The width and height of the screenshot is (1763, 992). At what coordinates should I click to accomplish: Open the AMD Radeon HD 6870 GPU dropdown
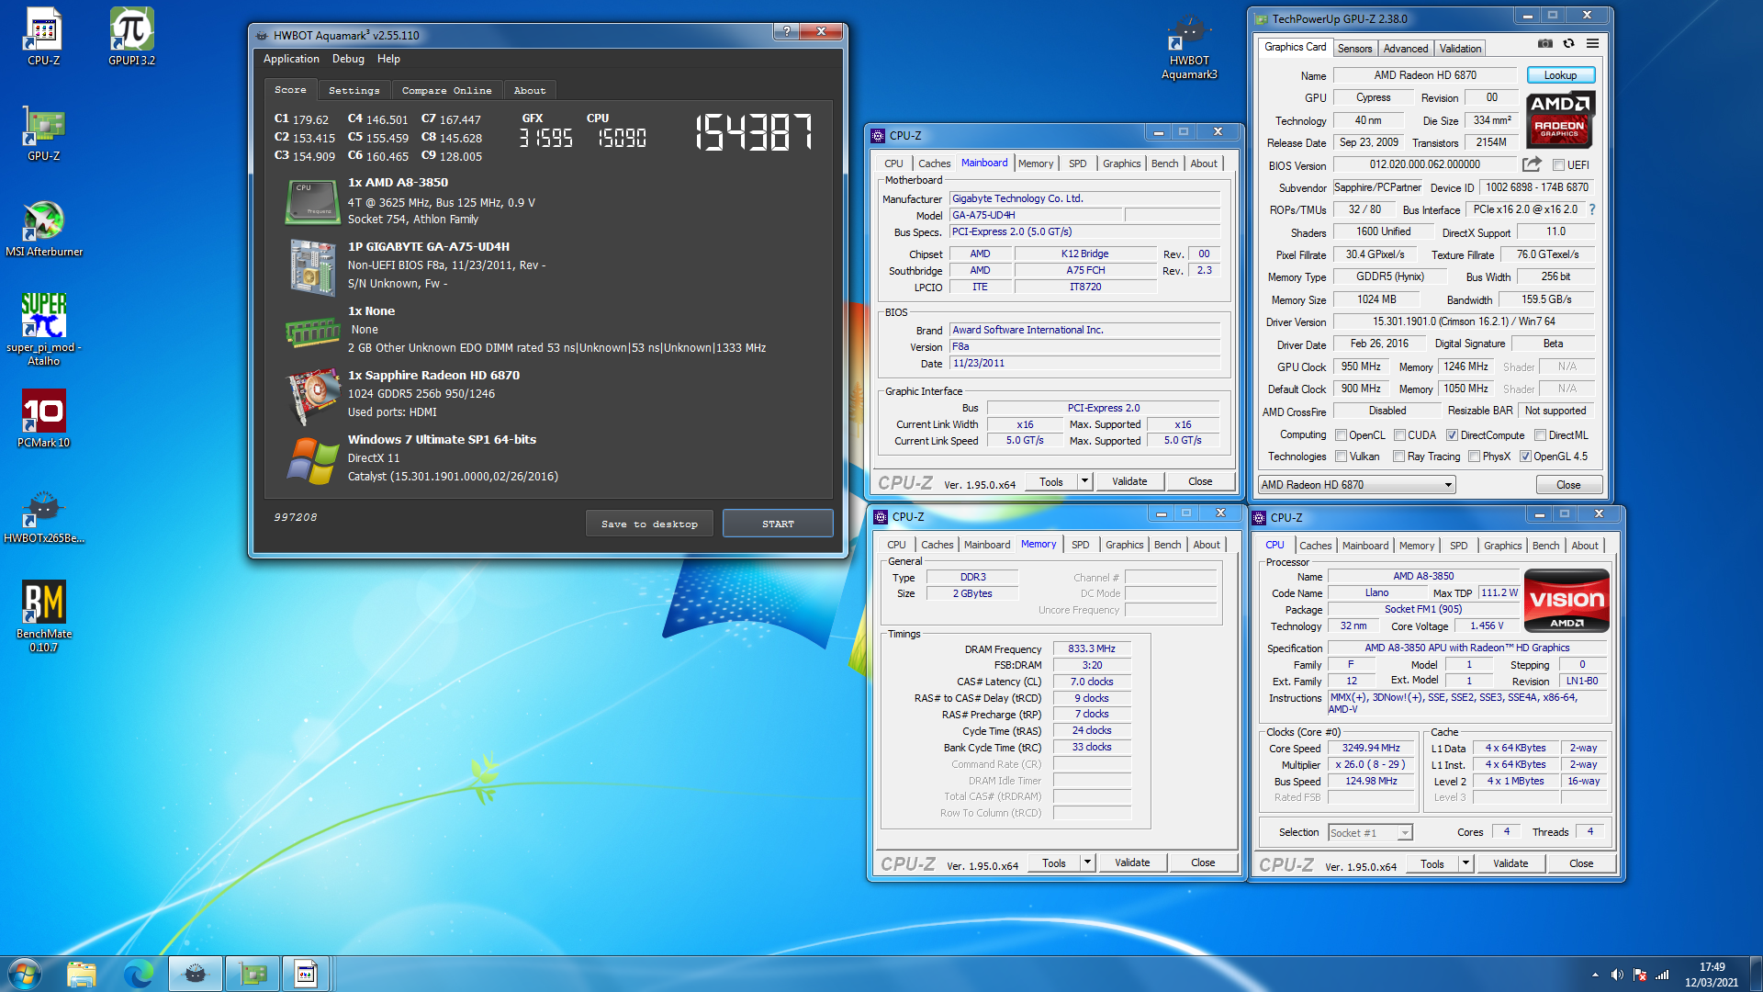click(1356, 485)
